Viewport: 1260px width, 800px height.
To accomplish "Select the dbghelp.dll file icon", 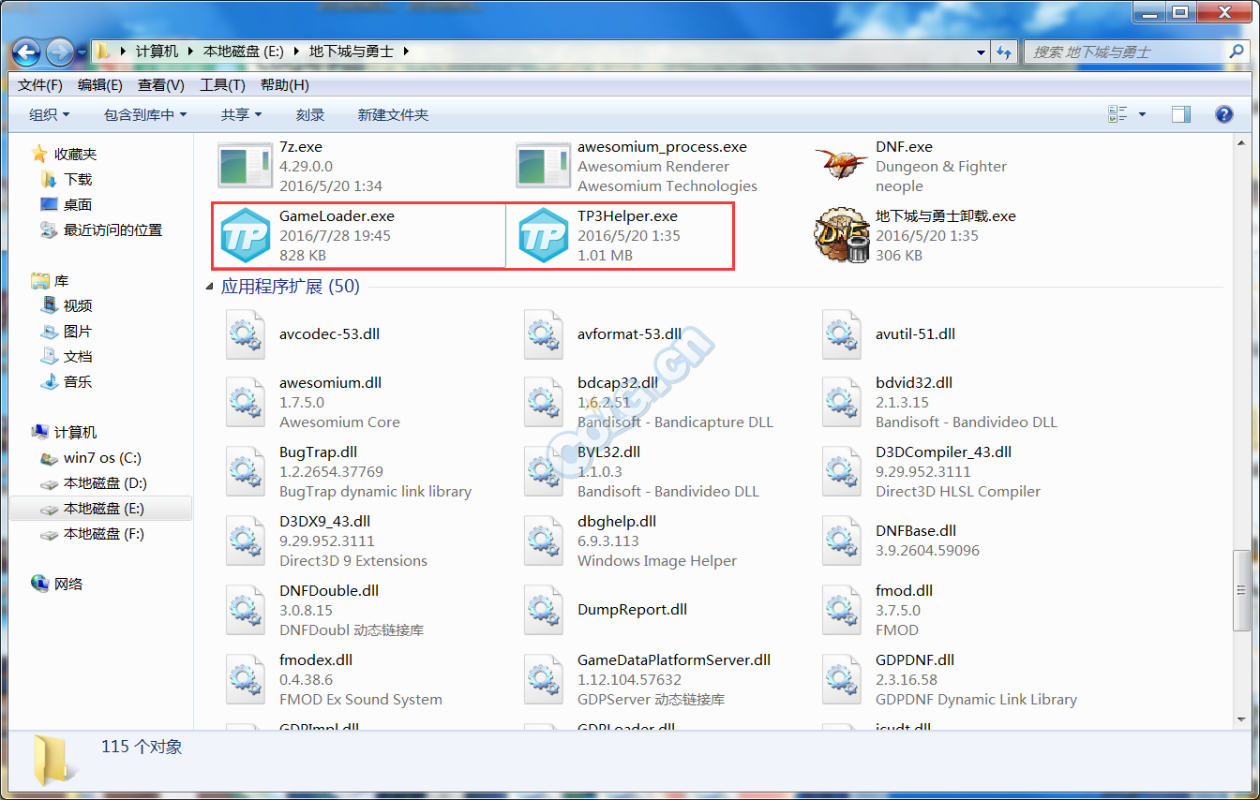I will pyautogui.click(x=544, y=541).
